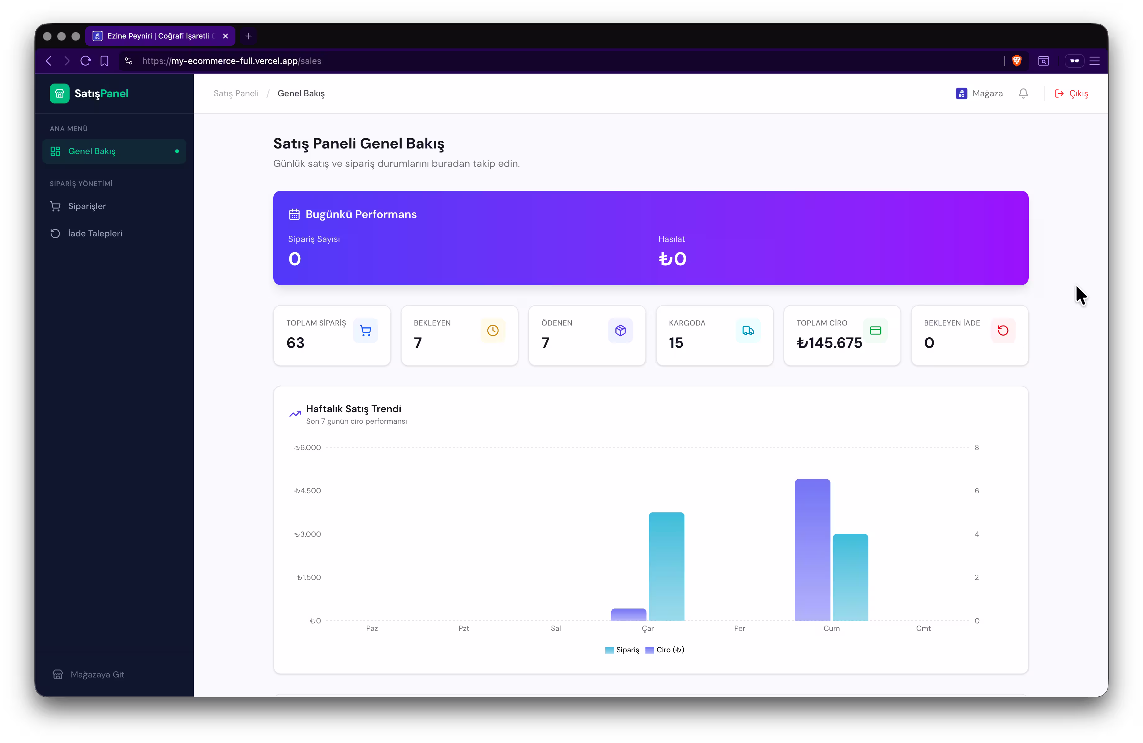Open the Mağazaya Git link at the sidebar bottom
Screen dimensions: 1143x743
tap(97, 674)
